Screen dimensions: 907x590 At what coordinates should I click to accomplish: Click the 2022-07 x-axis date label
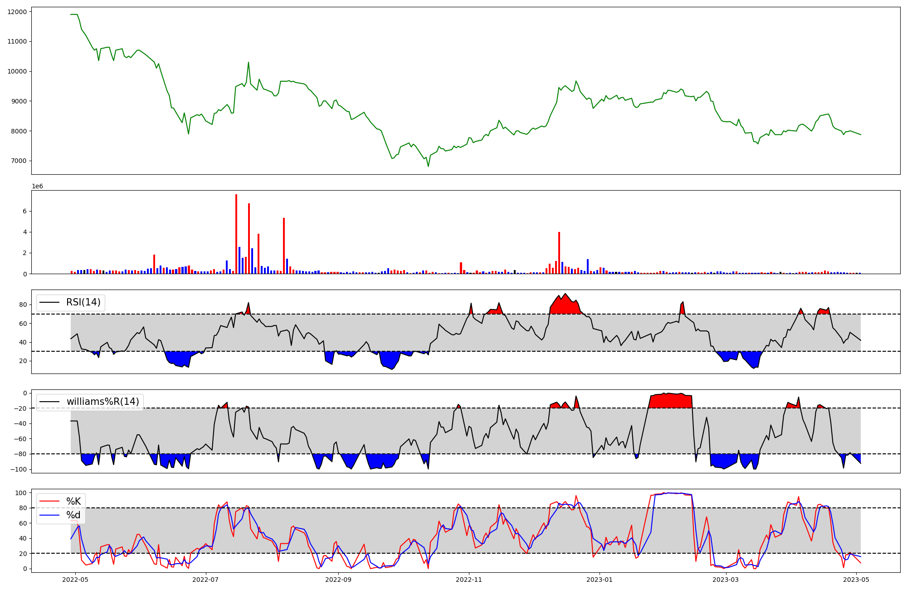coord(206,580)
